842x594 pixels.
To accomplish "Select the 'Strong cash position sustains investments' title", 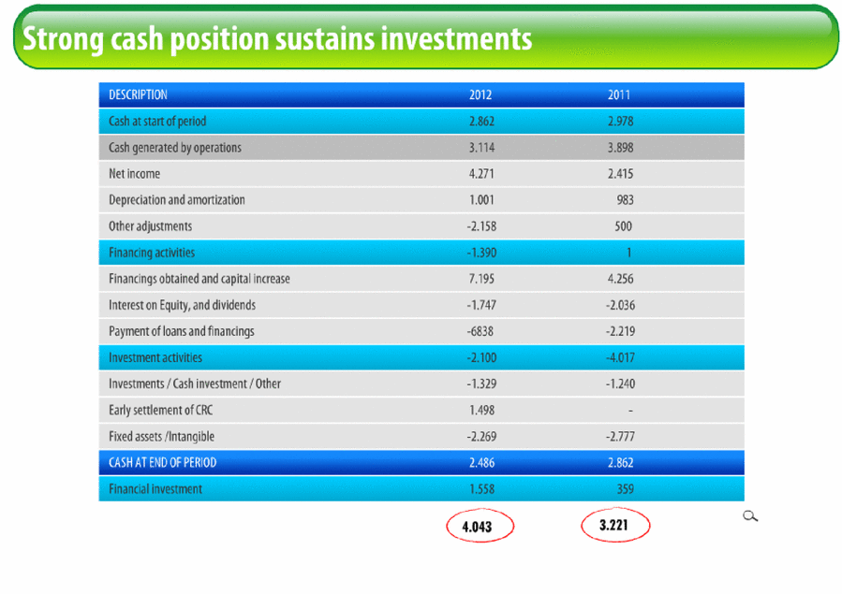I will point(277,38).
